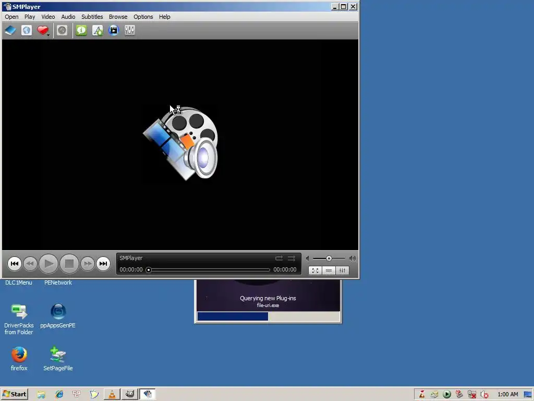Image resolution: width=534 pixels, height=401 pixels.
Task: Open the Browse menu
Action: 118,17
